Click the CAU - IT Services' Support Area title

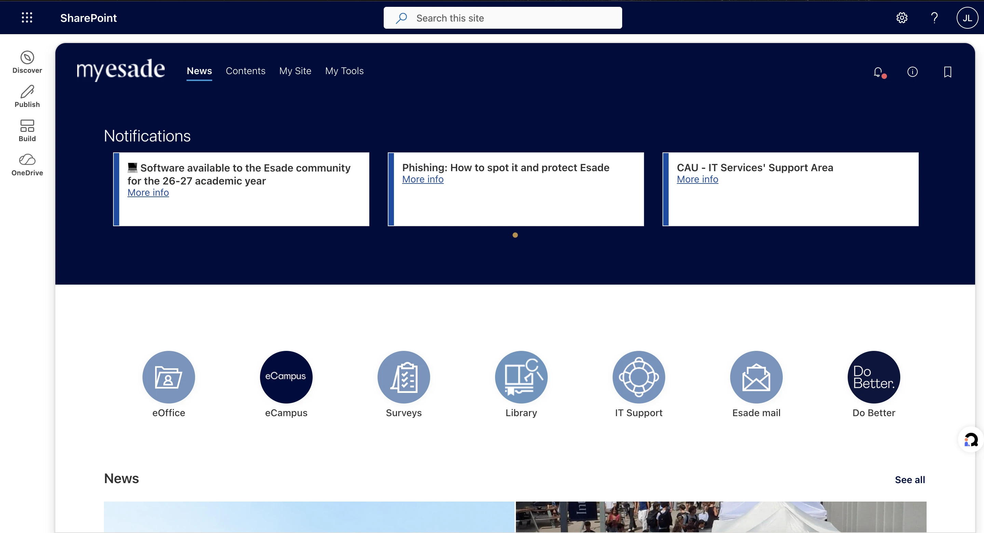(x=755, y=168)
